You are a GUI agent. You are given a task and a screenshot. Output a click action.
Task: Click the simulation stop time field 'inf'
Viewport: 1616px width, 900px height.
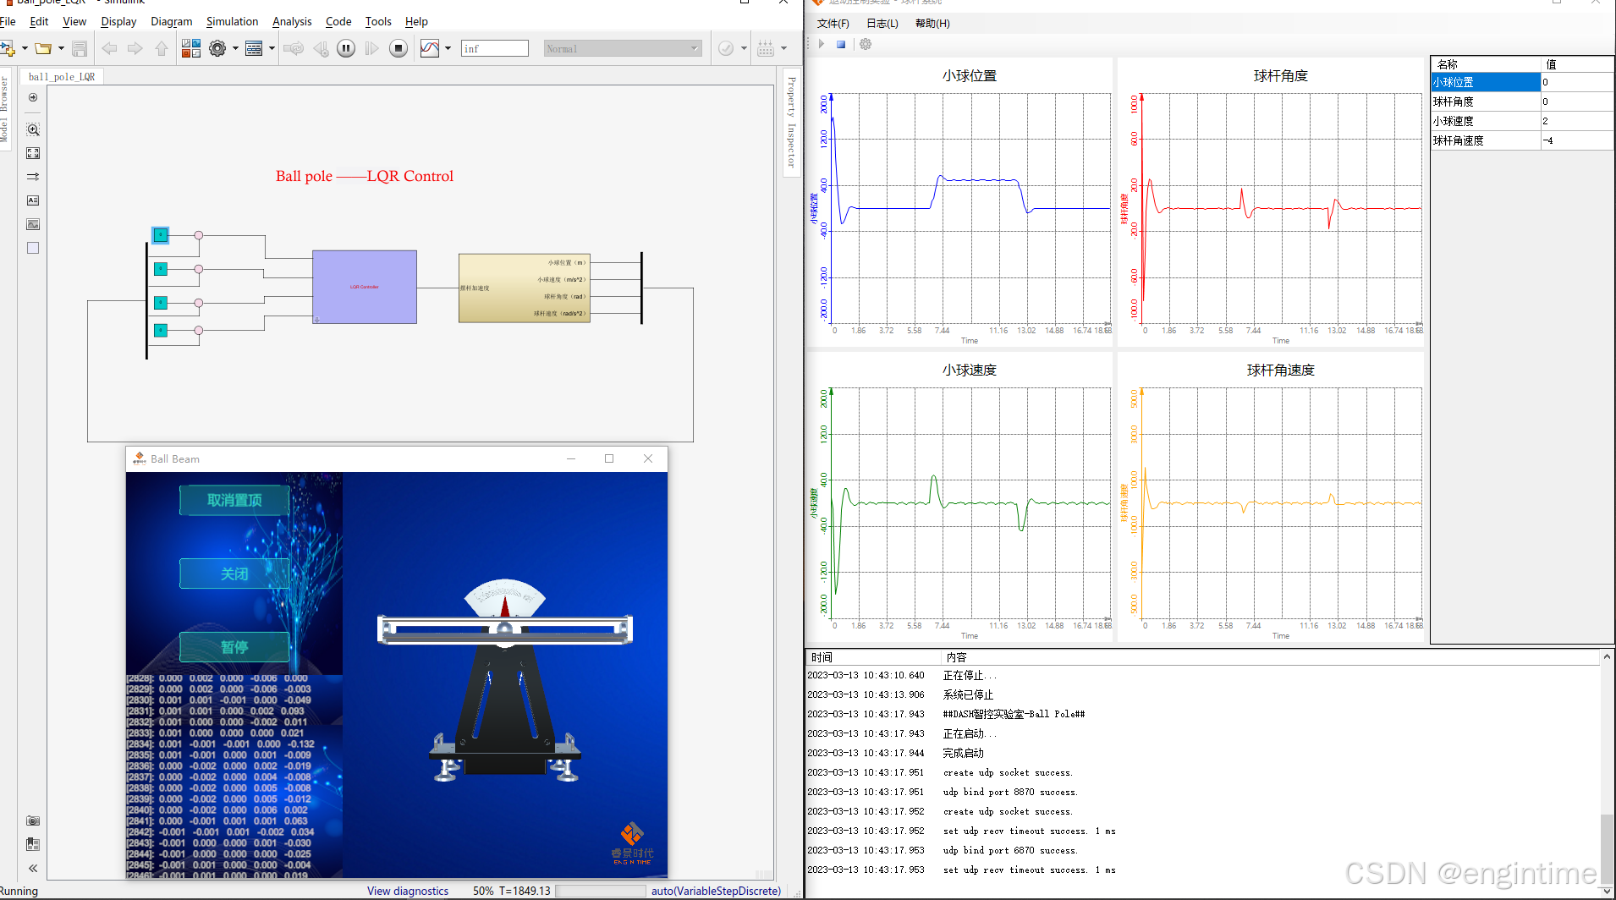[495, 49]
